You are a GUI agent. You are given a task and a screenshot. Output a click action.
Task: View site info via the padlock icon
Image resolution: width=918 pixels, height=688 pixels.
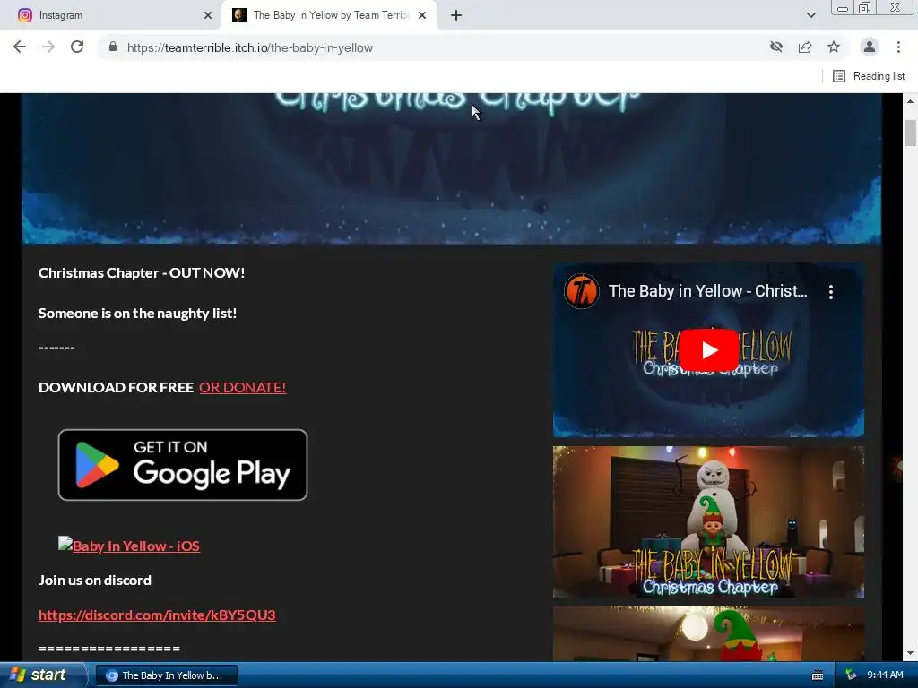[113, 47]
